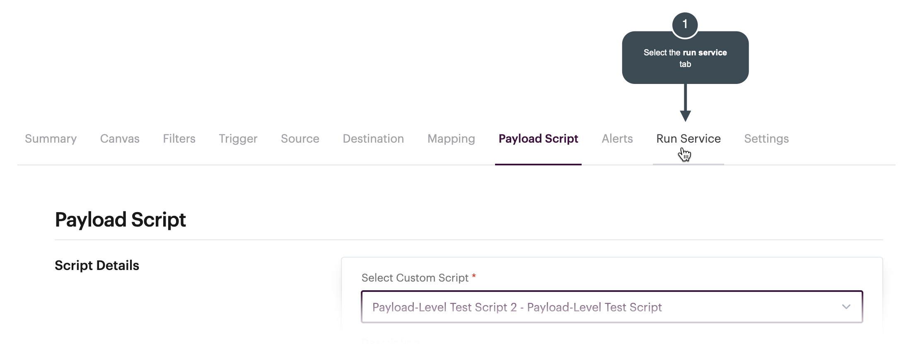
Task: Switch to the Canvas tab
Action: tap(120, 139)
